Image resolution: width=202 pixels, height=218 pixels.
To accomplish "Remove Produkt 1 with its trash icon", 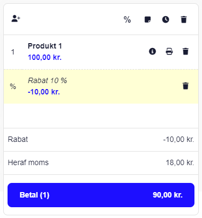I will pos(185,51).
